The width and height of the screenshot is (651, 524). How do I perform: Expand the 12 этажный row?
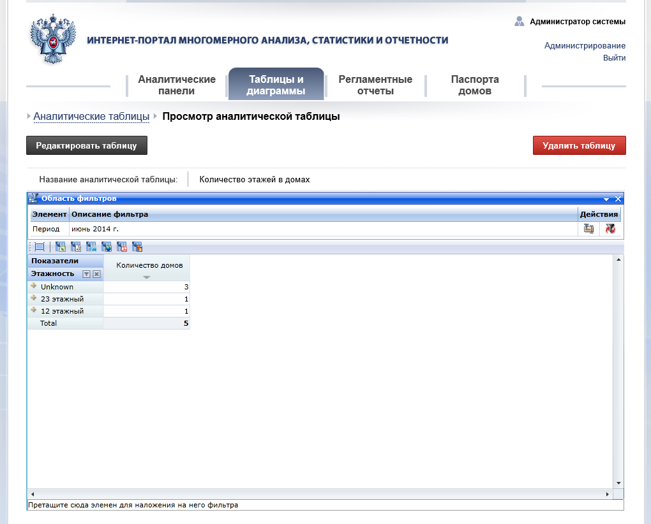(33, 310)
